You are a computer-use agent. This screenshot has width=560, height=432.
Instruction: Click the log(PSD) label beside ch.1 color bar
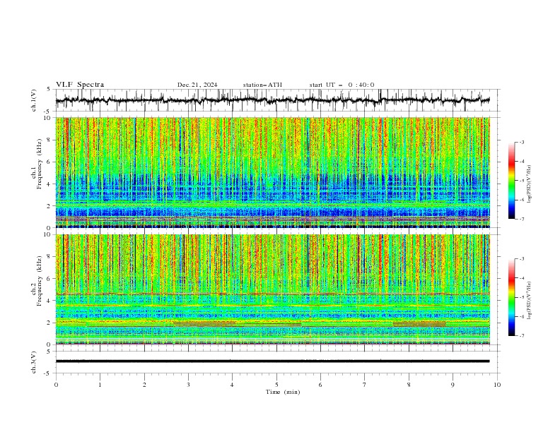pyautogui.click(x=530, y=184)
